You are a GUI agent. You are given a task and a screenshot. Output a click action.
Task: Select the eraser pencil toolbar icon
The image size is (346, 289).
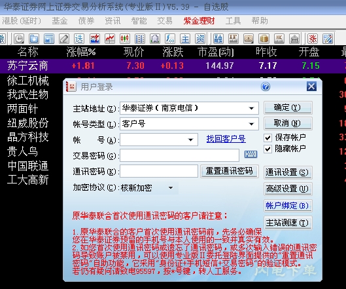[x=64, y=39]
